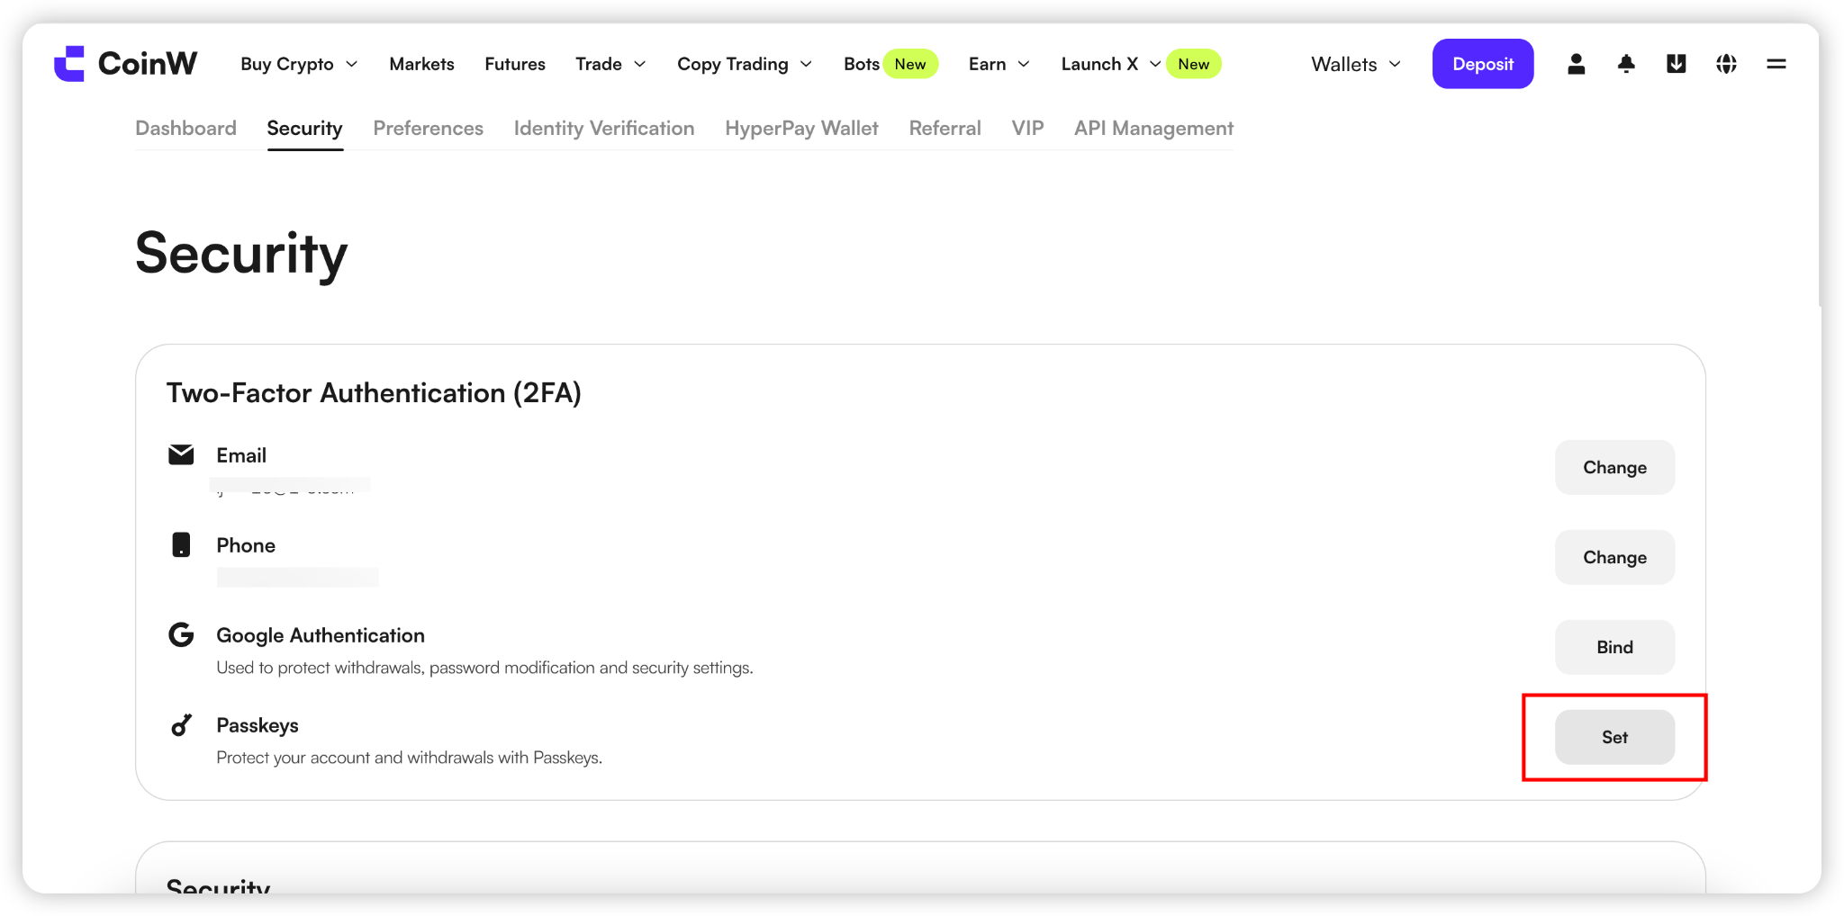
Task: Open the Wallets dropdown
Action: 1356,64
